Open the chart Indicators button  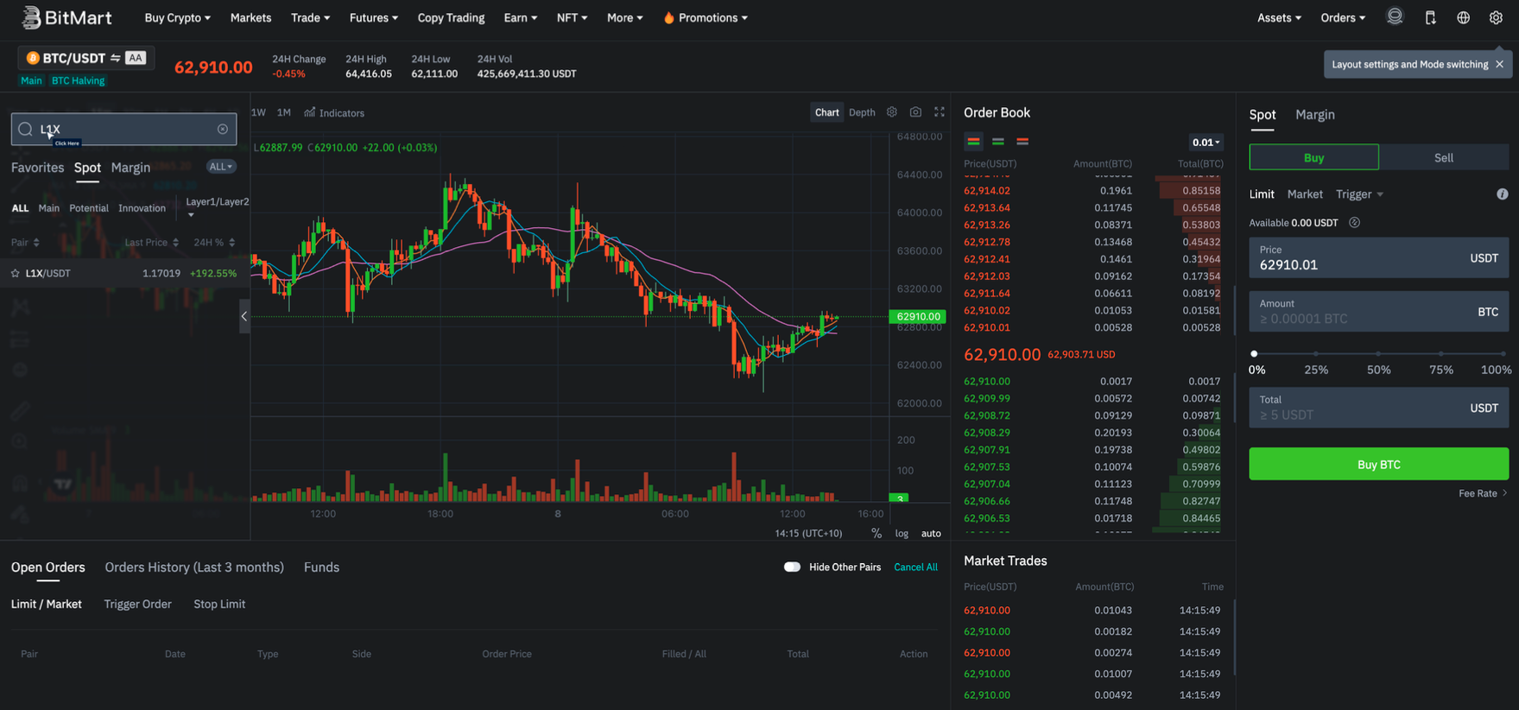[334, 112]
